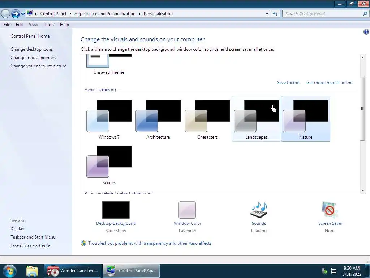Expand the arrow after Control Panel breadcrumb
Viewport: 370px width, 278px height.
70,14
